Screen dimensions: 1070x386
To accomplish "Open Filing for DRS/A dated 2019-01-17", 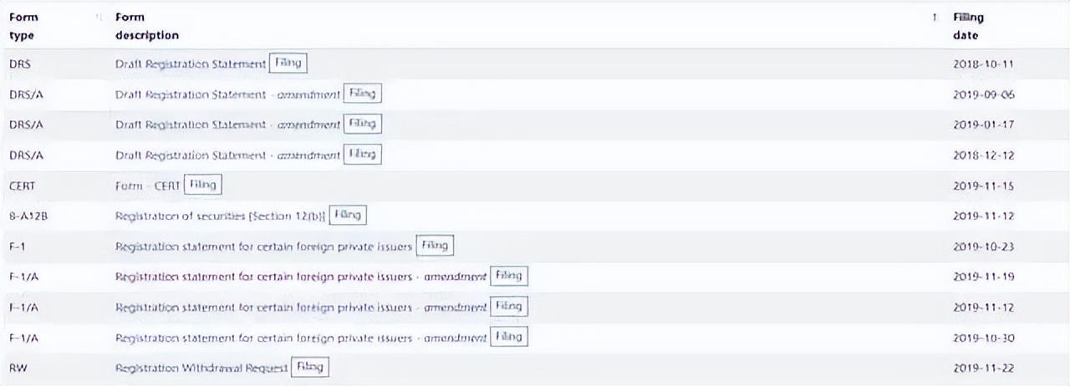I will point(363,124).
